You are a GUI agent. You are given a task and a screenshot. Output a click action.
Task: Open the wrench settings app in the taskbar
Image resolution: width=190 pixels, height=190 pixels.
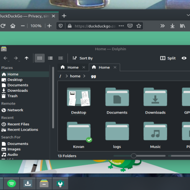(60, 184)
